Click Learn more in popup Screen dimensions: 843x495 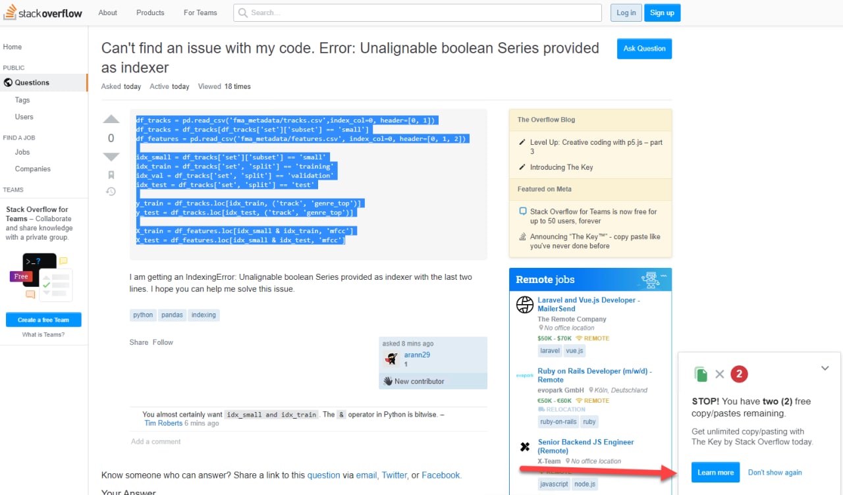pyautogui.click(x=715, y=473)
